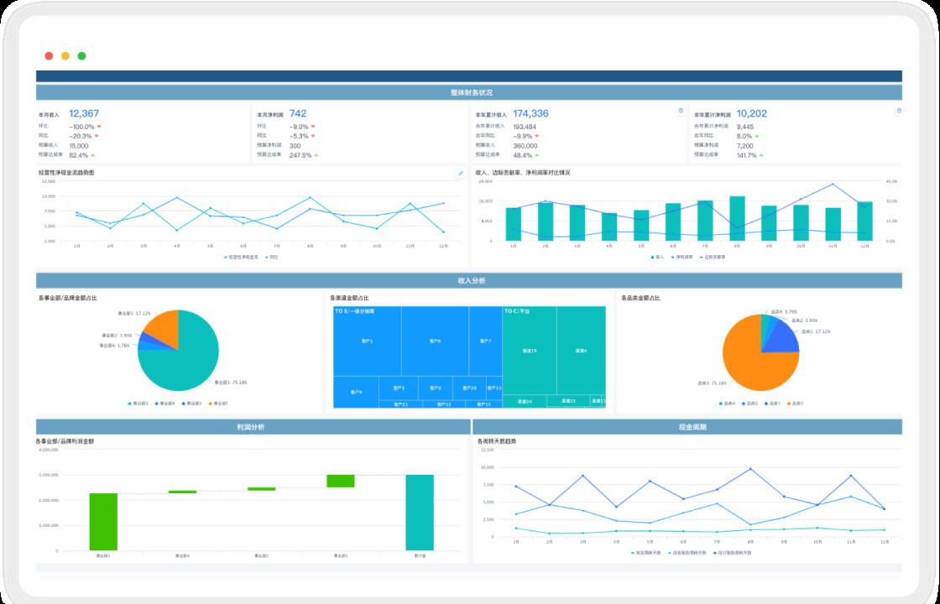The height and width of the screenshot is (604, 940).
Task: Click the help icon beside 本年累计净利润 card
Action: [x=899, y=111]
